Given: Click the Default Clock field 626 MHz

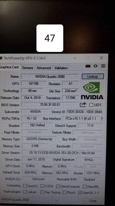Looking at the screenshot, I should (30, 172).
